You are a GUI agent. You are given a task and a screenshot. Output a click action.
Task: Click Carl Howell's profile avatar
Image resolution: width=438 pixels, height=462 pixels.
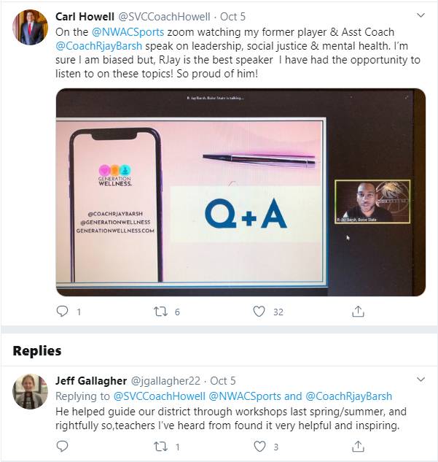click(31, 27)
